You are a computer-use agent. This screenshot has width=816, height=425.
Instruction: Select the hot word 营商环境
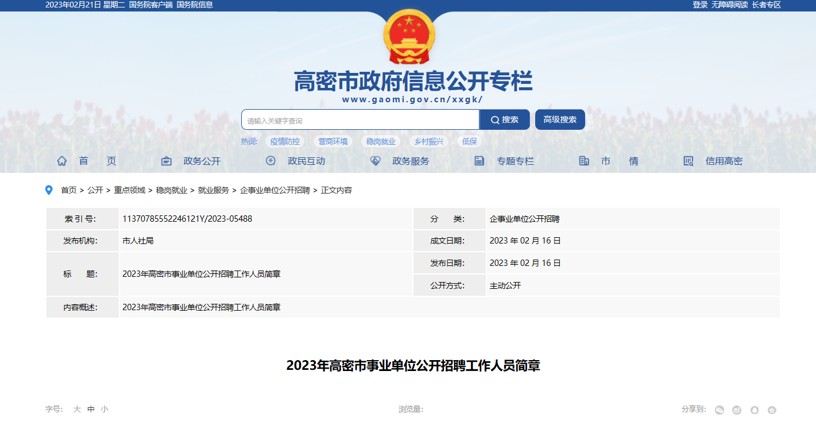tap(333, 141)
